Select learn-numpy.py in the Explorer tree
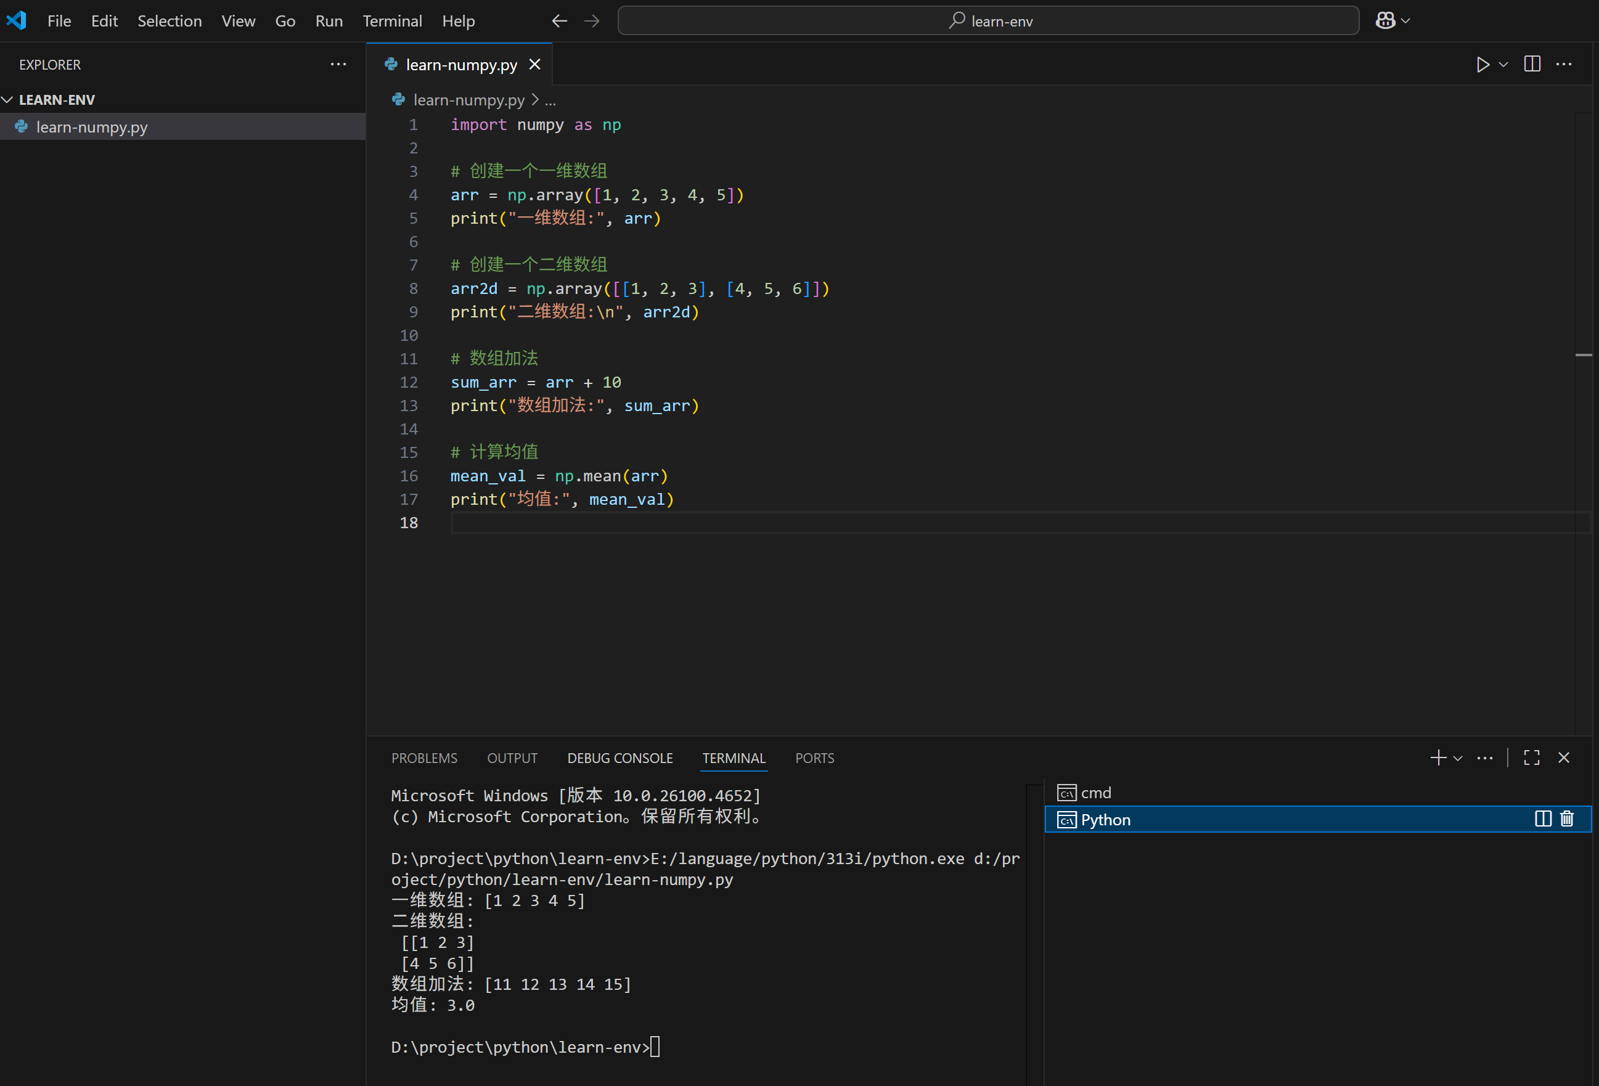Screen dimensions: 1599x1086 coord(182,126)
